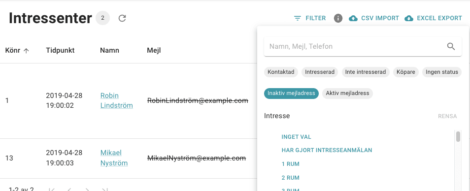Image resolution: width=470 pixels, height=191 pixels.
Task: Open Mikael Nyström's profile link
Action: [114, 158]
